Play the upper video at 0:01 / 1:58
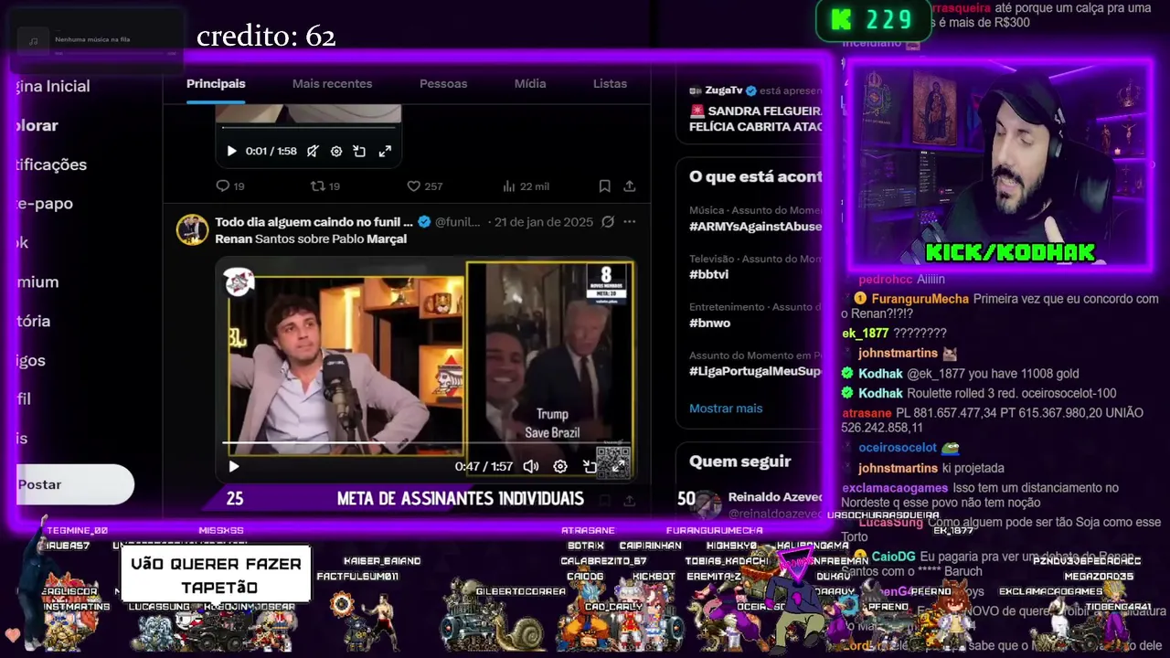Viewport: 1170px width, 658px height. pos(231,151)
